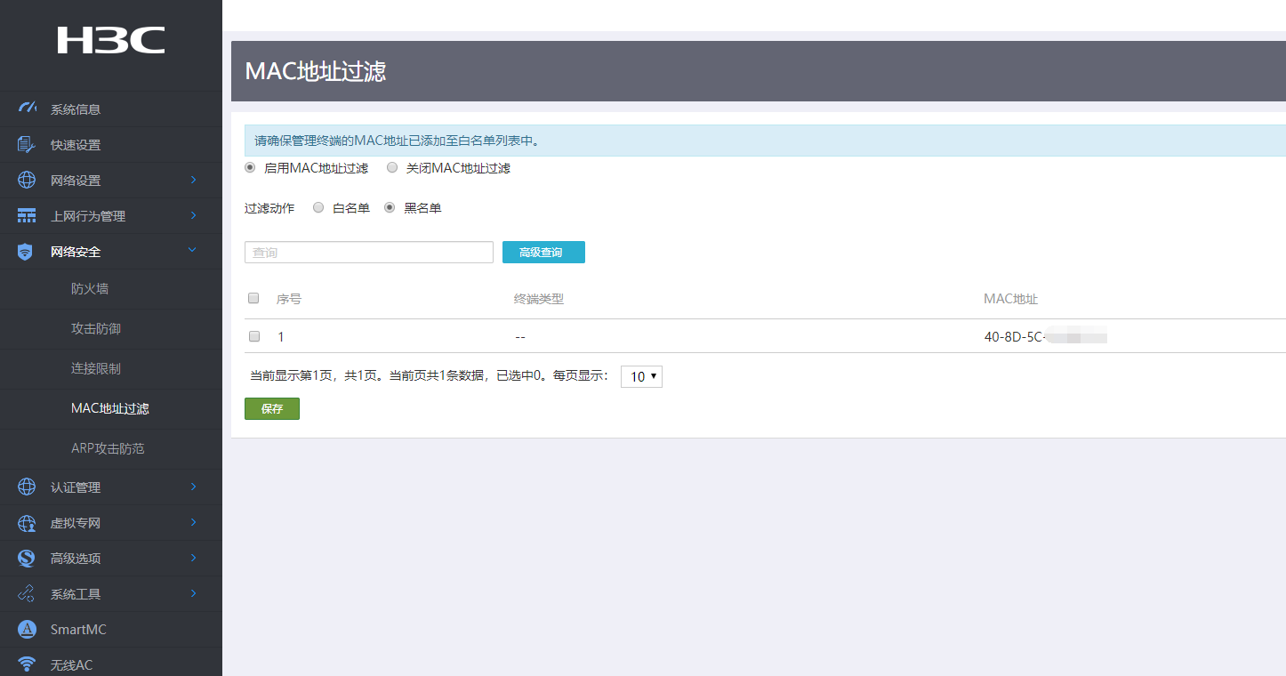This screenshot has width=1286, height=676.
Task: Collapse the 网络安全 chevron
Action: [193, 251]
